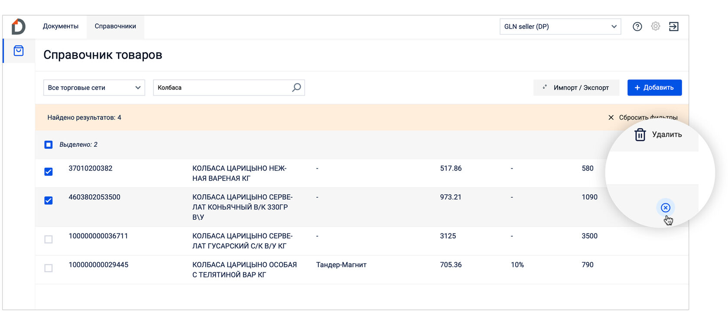Click the 10% value cell
Viewport: 728px width, 322px height.
point(517,265)
